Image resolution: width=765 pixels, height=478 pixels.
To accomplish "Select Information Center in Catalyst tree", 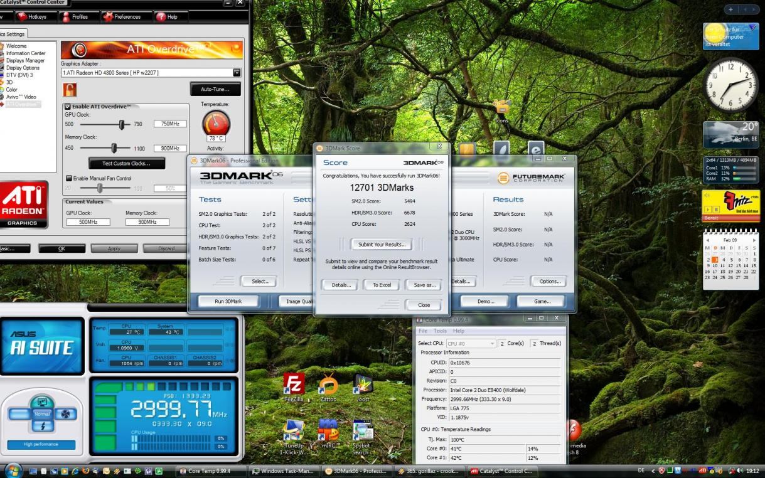I will tap(25, 53).
